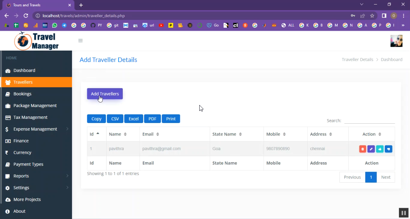Expand the Expense Management submenu

click(x=35, y=129)
